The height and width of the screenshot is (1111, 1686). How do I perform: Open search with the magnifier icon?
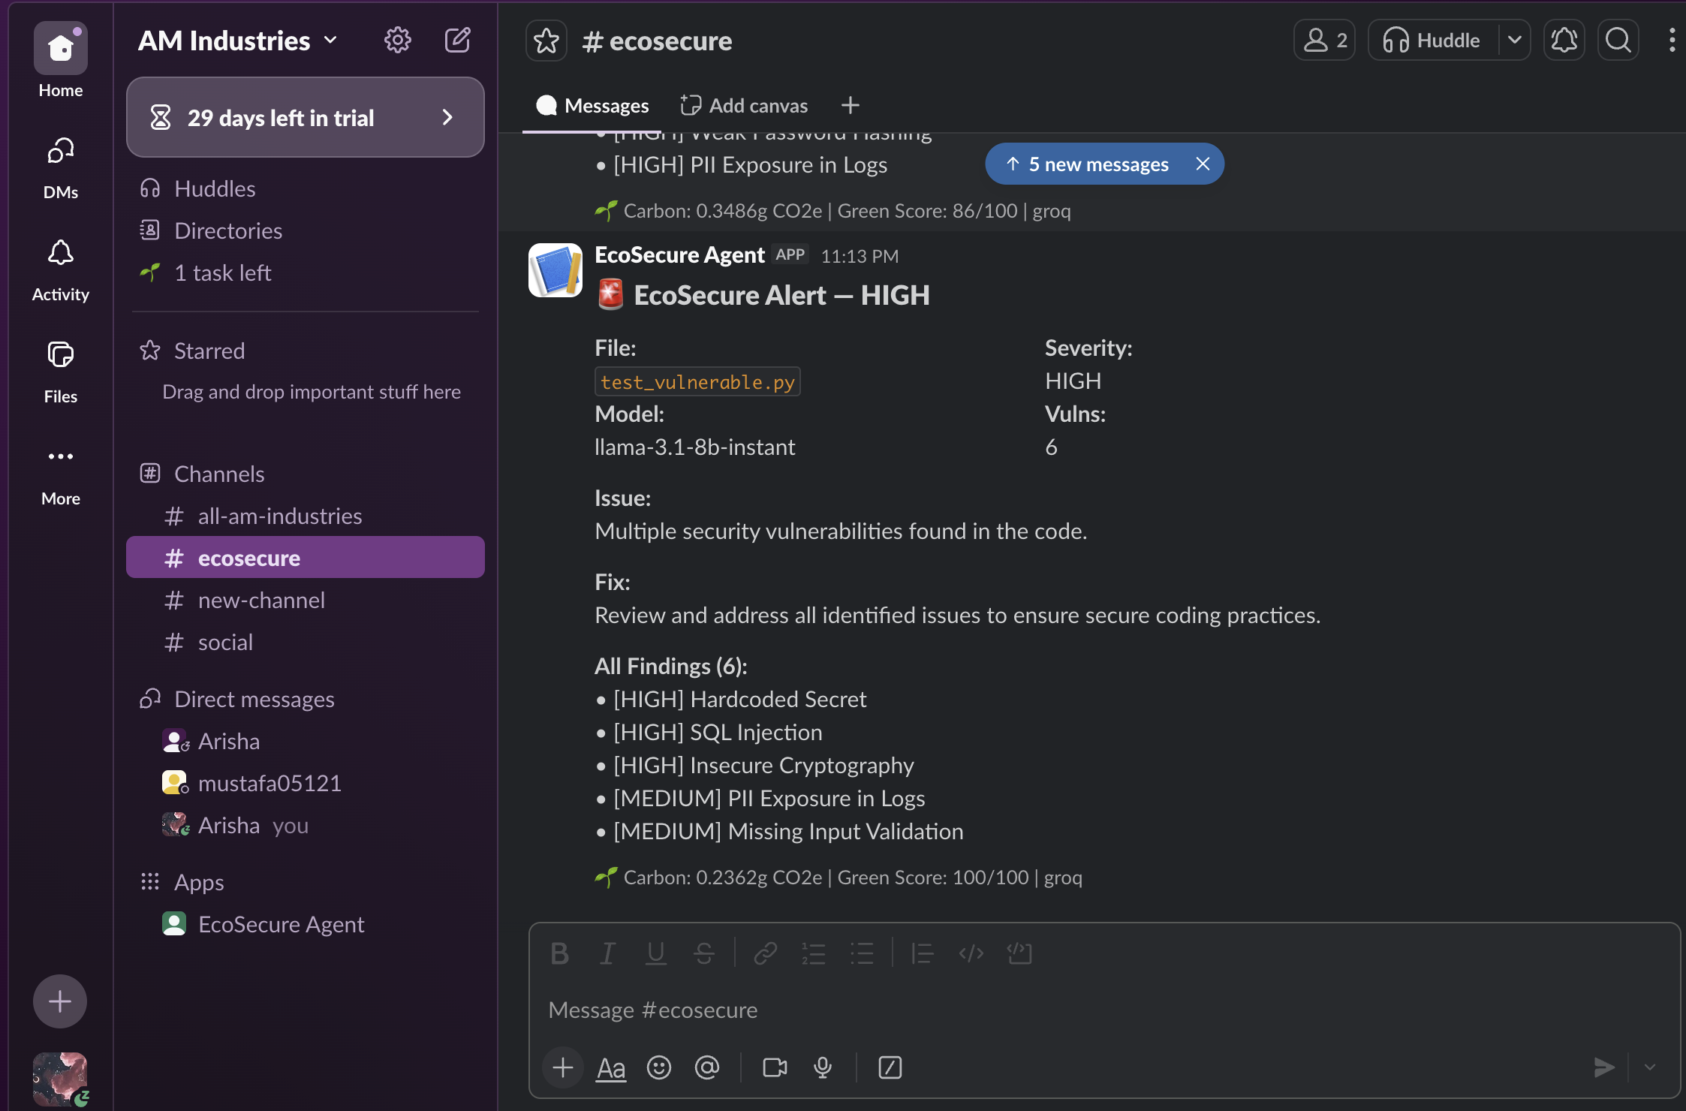coord(1618,40)
